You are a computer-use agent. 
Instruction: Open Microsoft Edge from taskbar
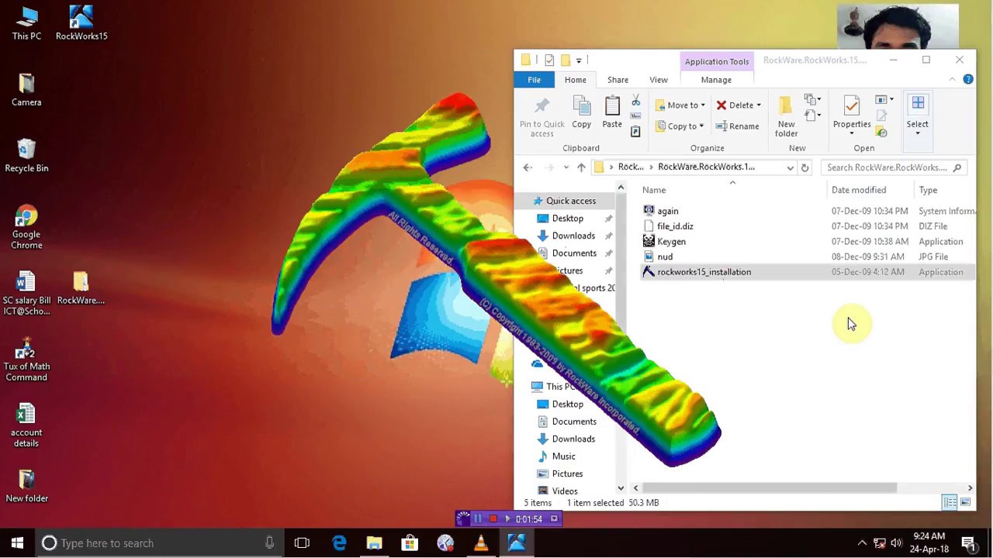pos(339,543)
